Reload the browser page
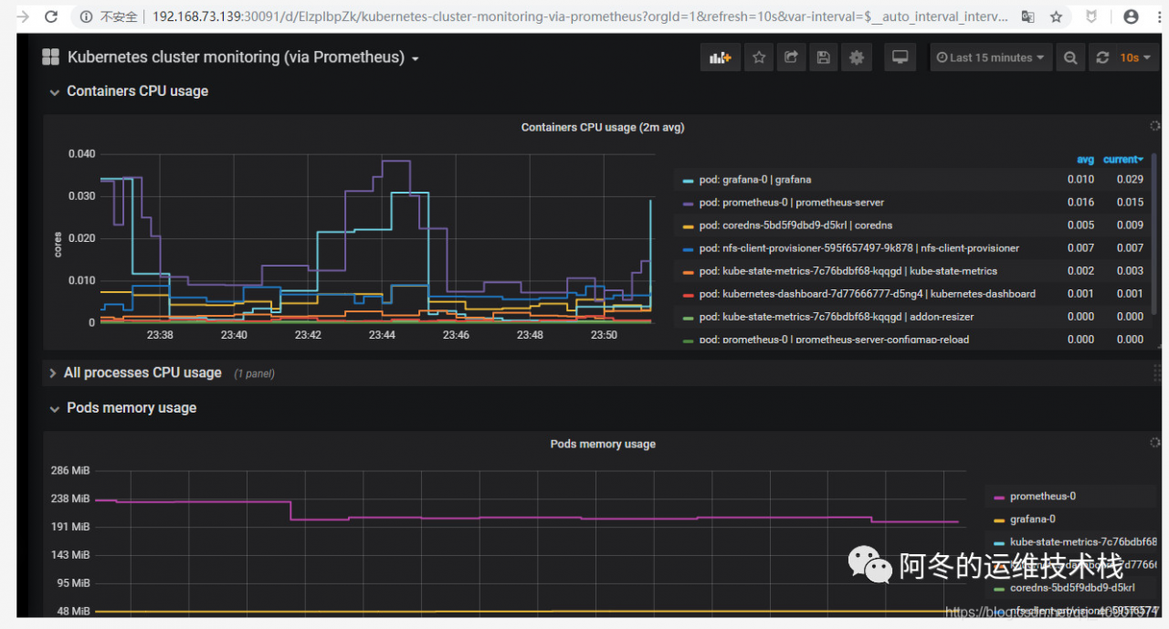 click(51, 16)
